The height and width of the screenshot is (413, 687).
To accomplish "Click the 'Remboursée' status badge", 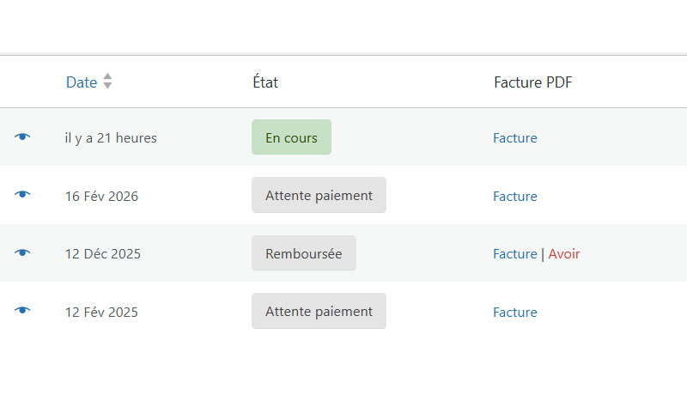I will (x=303, y=253).
